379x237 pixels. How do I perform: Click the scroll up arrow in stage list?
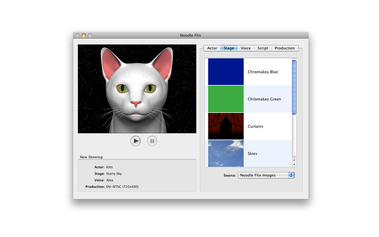[294, 160]
